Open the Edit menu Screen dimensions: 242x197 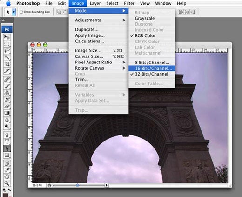click(62, 3)
